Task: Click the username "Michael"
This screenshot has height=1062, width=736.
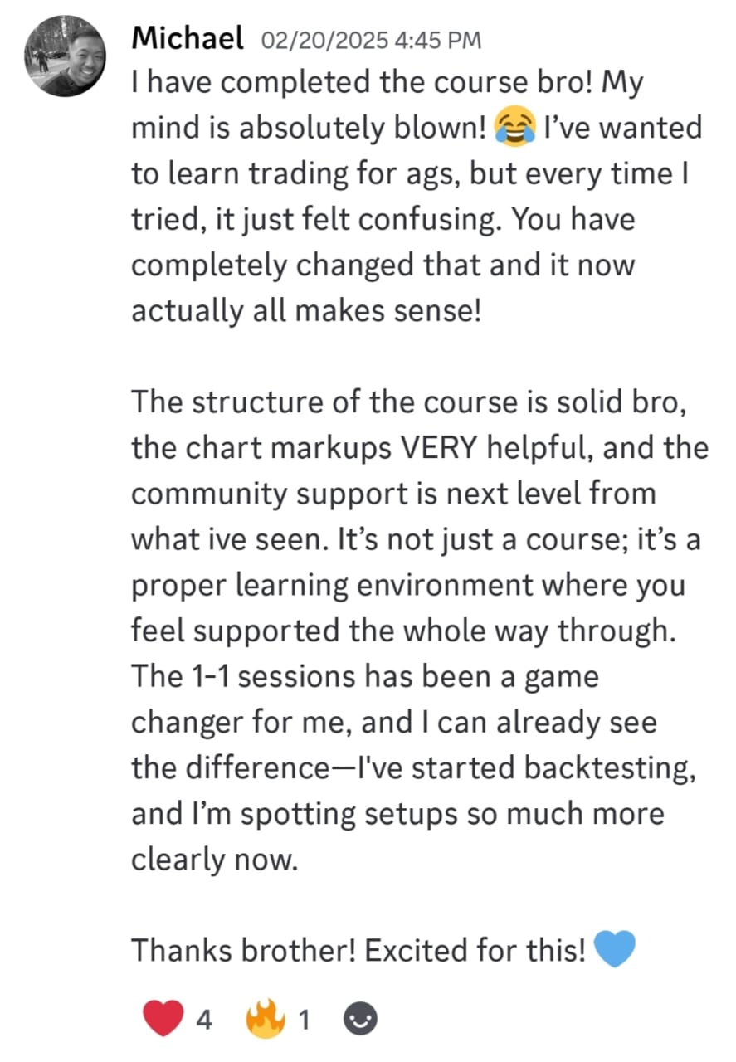Action: pyautogui.click(x=188, y=38)
